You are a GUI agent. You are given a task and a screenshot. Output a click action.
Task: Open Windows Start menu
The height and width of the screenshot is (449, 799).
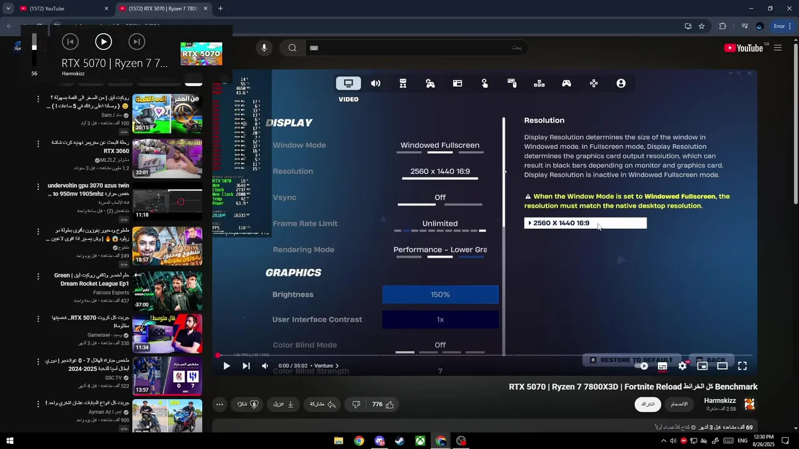9,441
